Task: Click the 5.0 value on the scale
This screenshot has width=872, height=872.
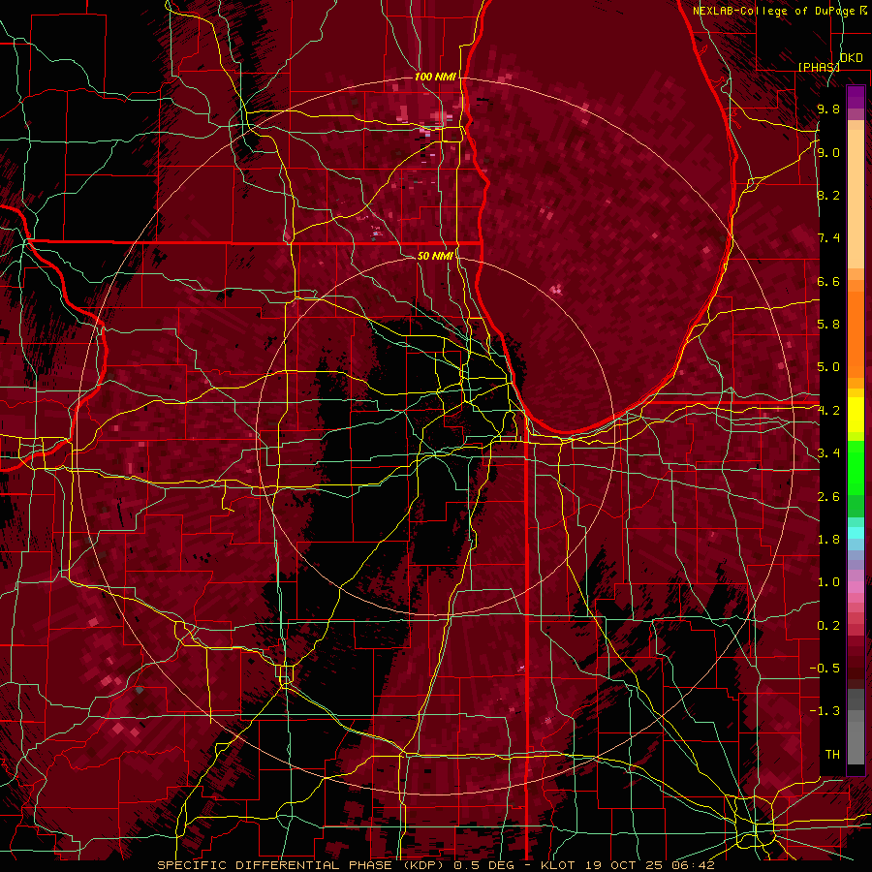Action: tap(828, 367)
